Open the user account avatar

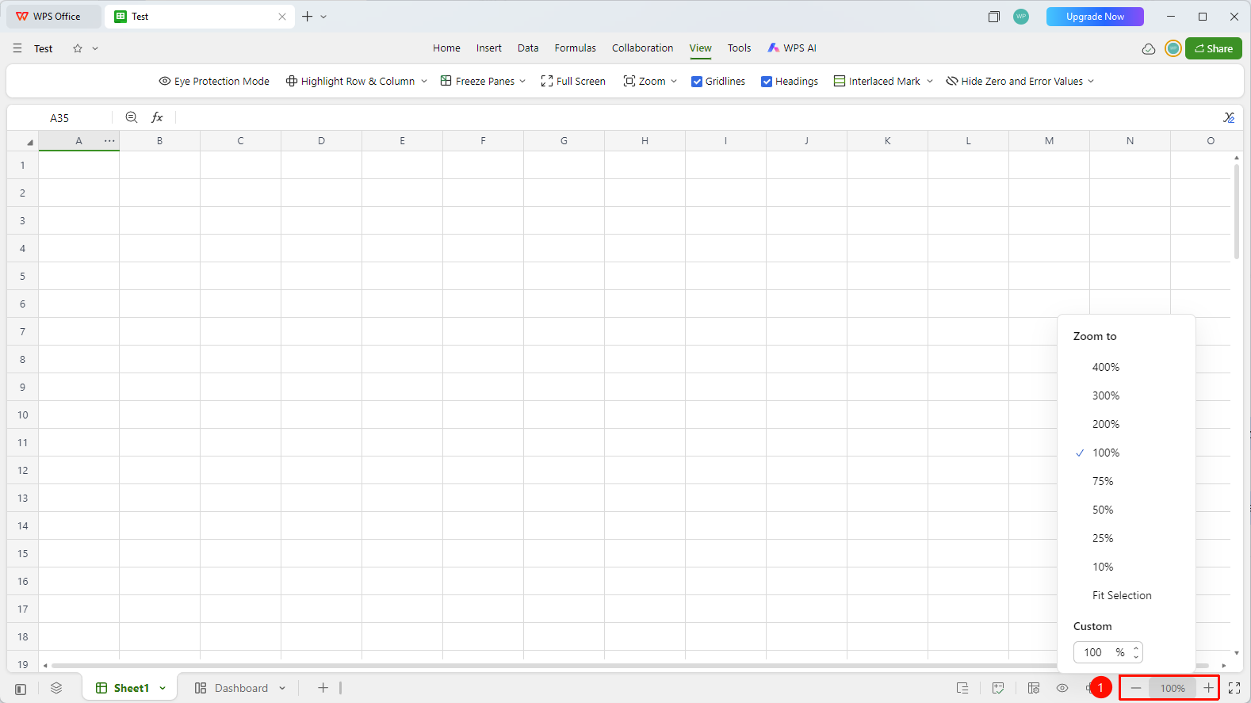click(x=1173, y=48)
